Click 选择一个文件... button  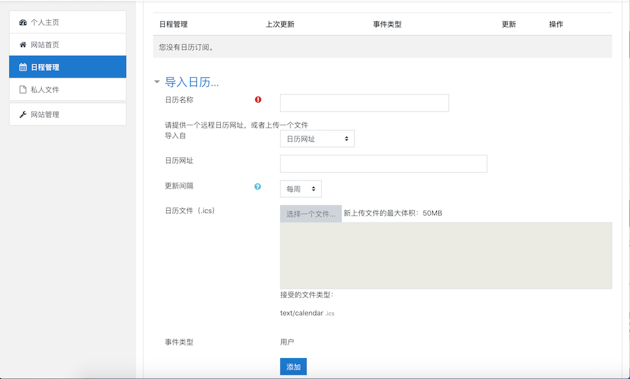[x=311, y=214]
